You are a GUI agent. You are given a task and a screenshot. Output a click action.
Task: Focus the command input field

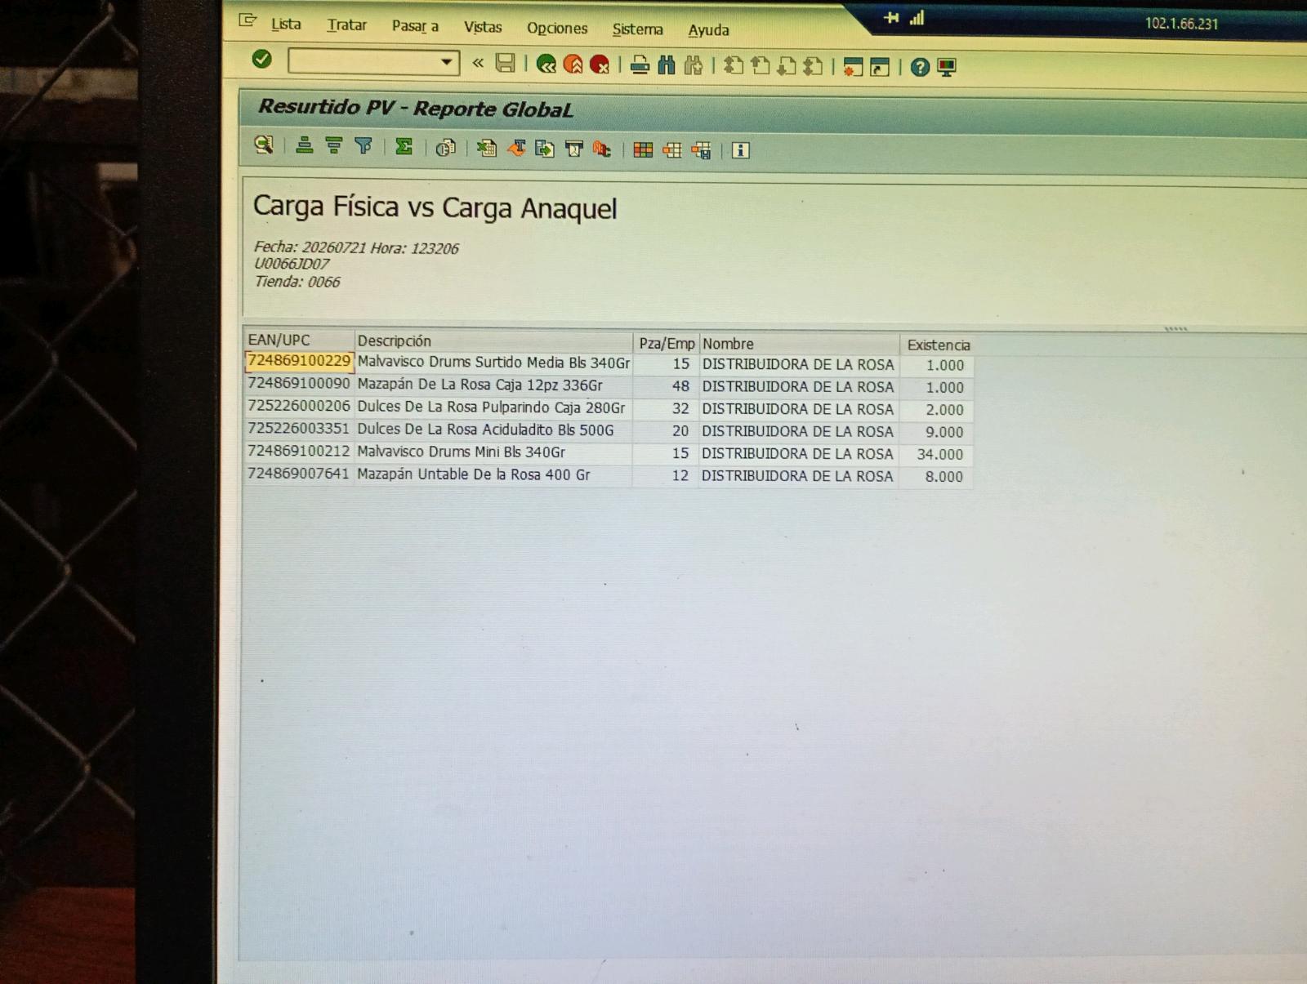(x=364, y=62)
